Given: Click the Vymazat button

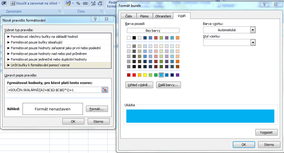Looking at the screenshot, I should 266,132.
